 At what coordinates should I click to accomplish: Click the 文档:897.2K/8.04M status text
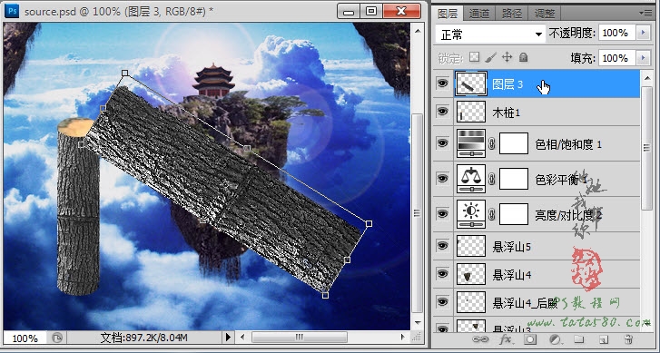pos(143,338)
